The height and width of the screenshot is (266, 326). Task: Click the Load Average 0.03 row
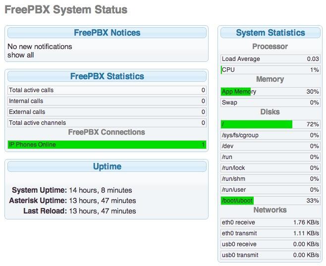point(271,59)
